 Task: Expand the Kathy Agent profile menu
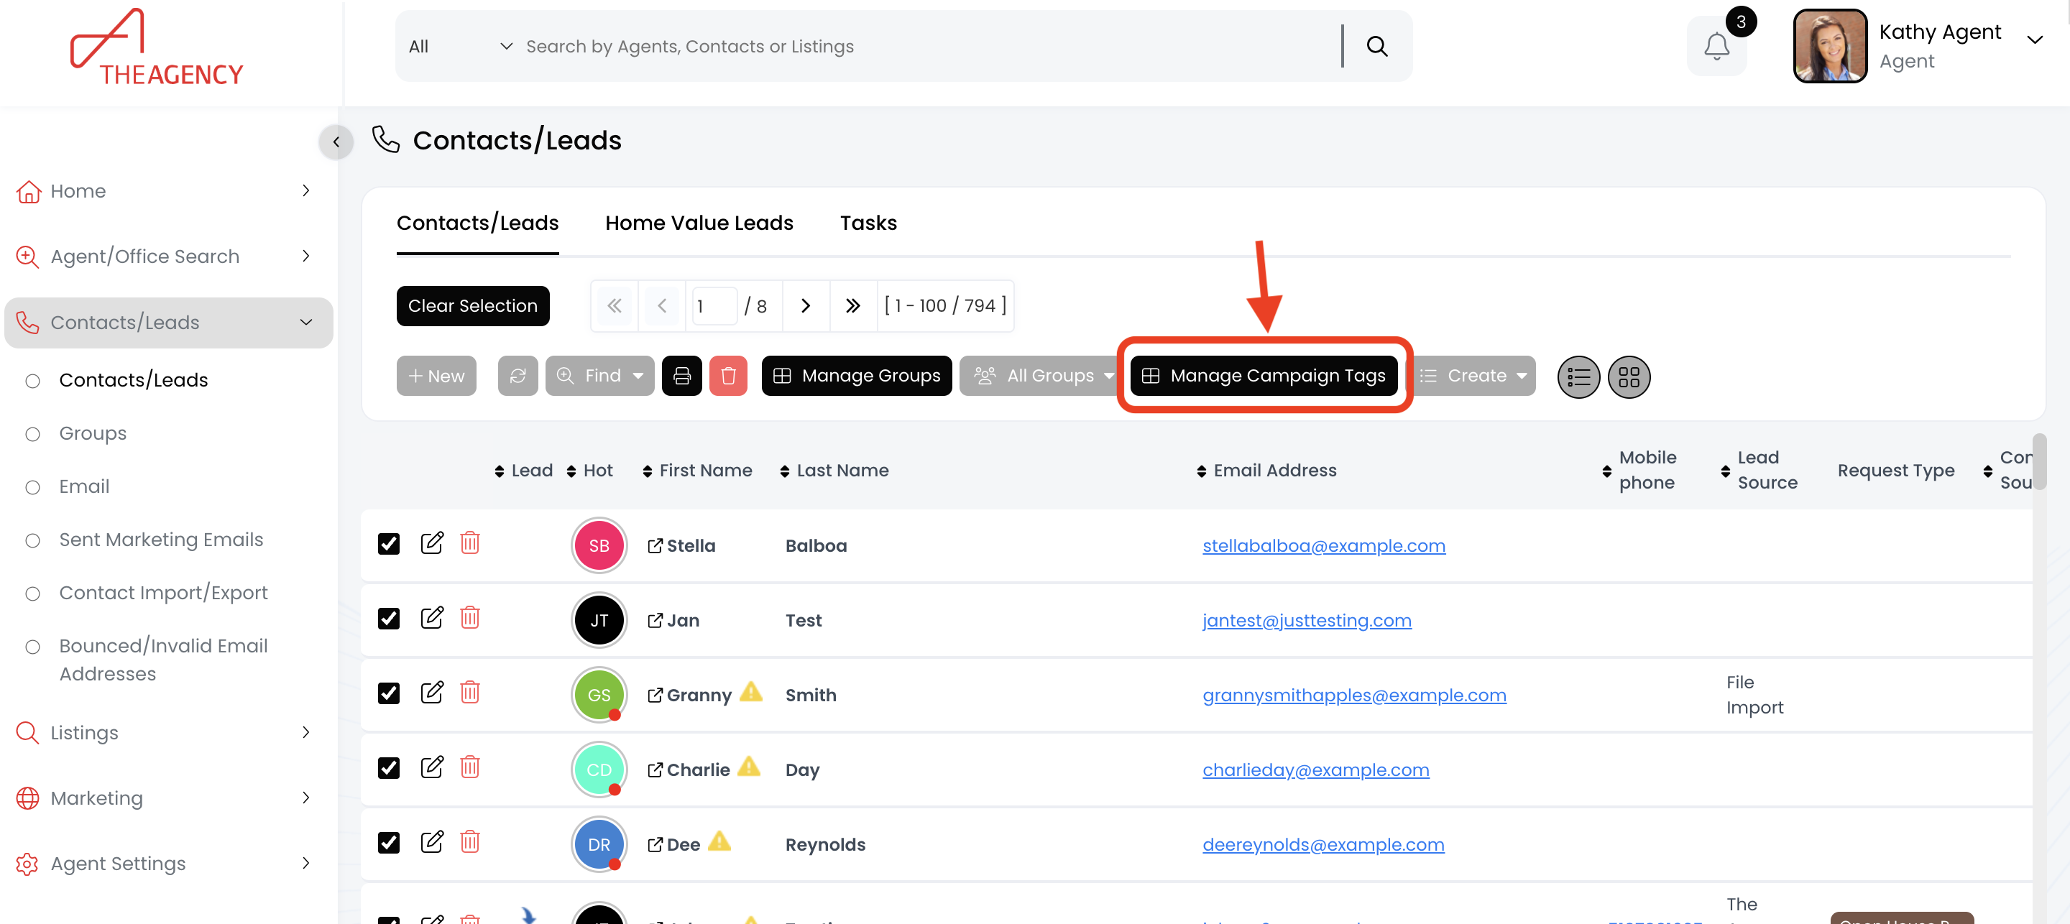2034,40
